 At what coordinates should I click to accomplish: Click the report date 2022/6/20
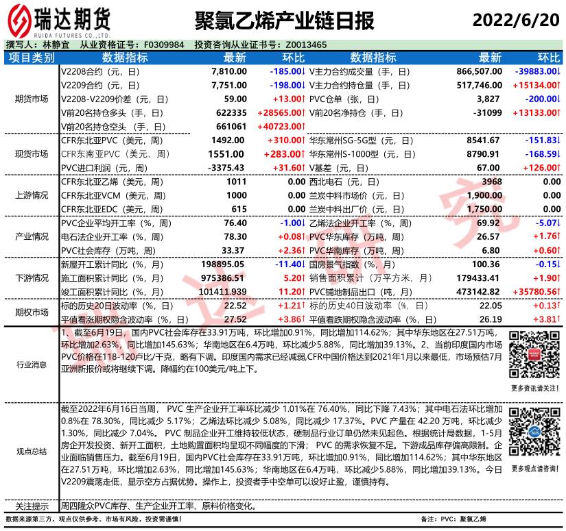tap(515, 18)
